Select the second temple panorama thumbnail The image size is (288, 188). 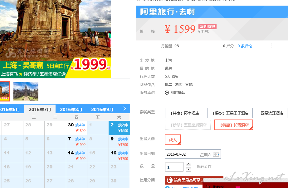click(26, 91)
